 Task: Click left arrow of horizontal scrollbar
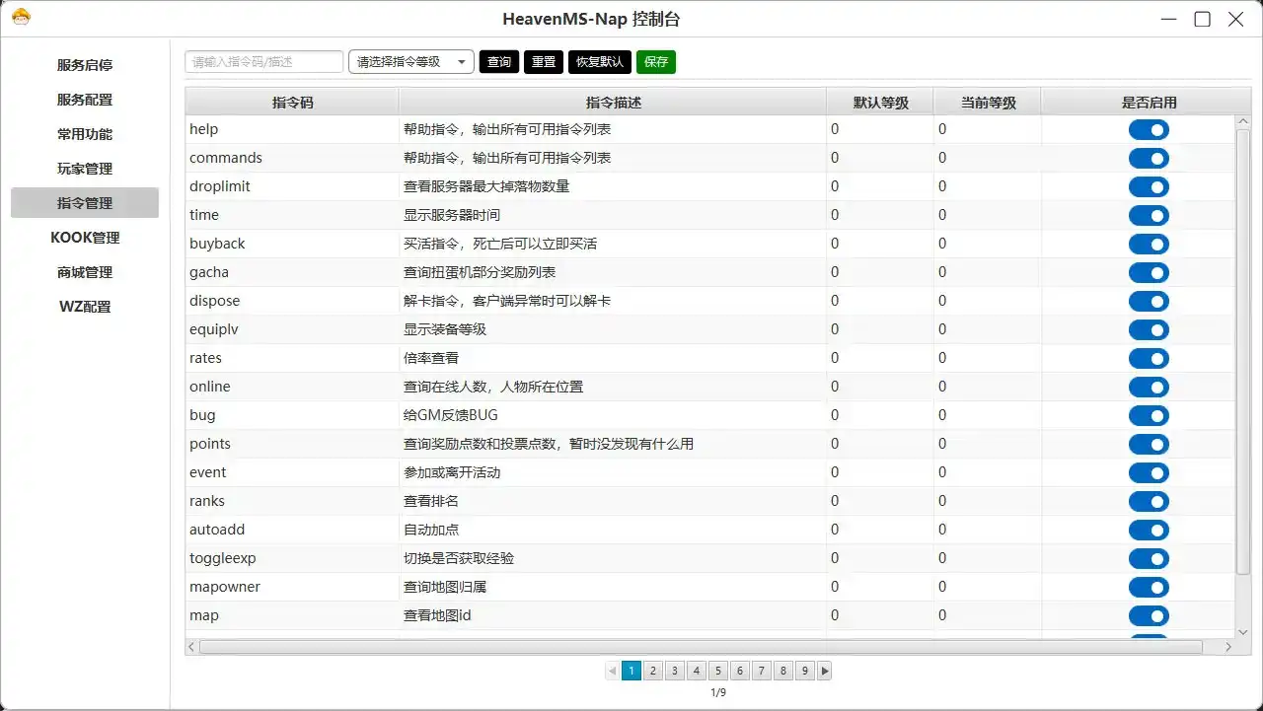192,647
